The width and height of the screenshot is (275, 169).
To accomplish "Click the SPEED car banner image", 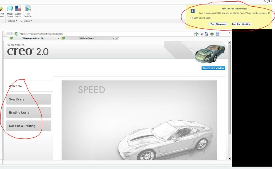I will pos(139,120).
